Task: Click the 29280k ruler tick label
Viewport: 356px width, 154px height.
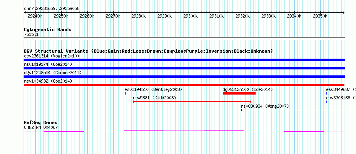Action: tap(139, 16)
